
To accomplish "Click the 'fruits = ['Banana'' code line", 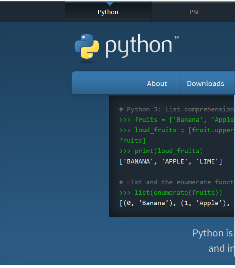I will click(x=177, y=120).
